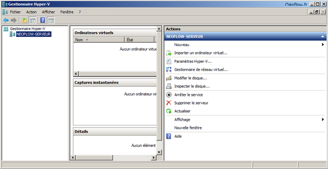This screenshot has height=169, width=328.
Task: Click the MMC icon left of Fichier
Action: coord(5,12)
